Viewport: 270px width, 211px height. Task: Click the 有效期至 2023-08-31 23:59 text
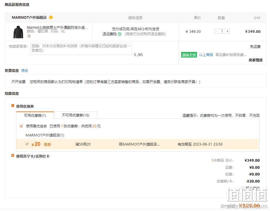pos(200,144)
